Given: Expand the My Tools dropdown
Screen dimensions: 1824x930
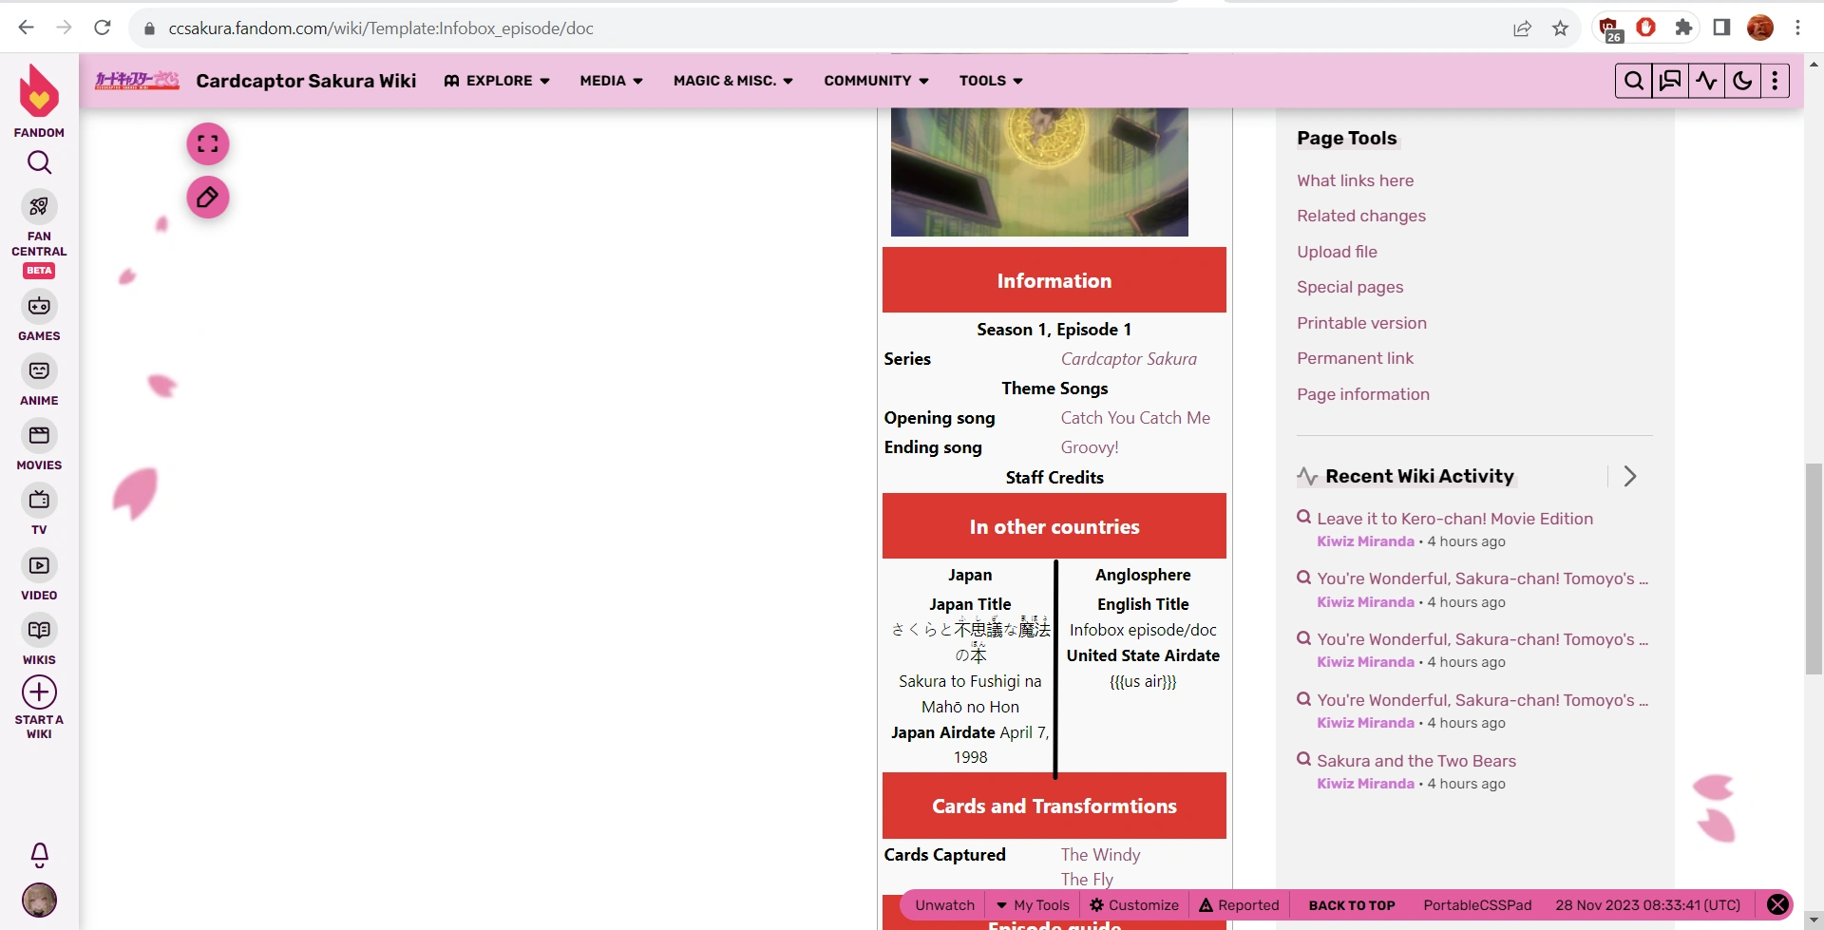Looking at the screenshot, I should pyautogui.click(x=1033, y=904).
